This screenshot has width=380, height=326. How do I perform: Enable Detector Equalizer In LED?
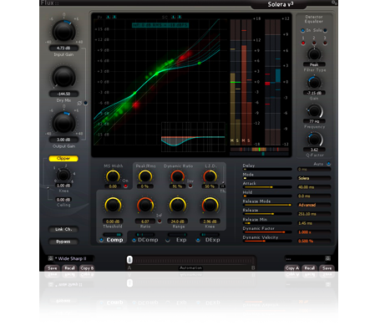pos(303,30)
